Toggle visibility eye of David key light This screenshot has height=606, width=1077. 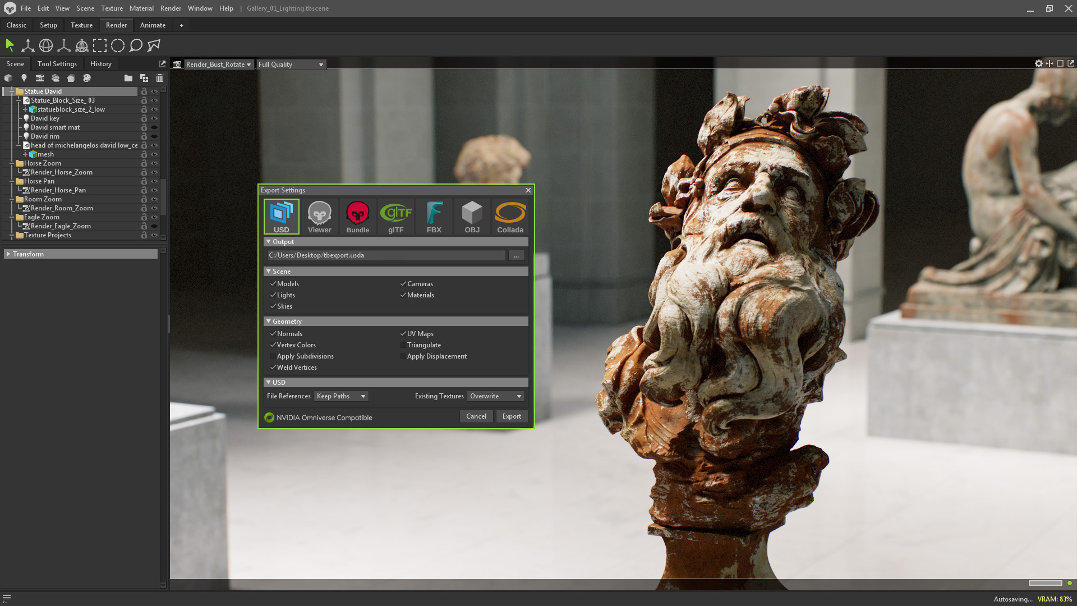tap(154, 118)
